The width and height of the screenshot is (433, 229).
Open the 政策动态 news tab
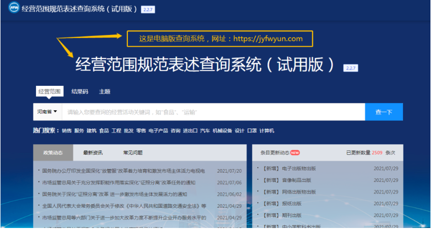pos(53,153)
